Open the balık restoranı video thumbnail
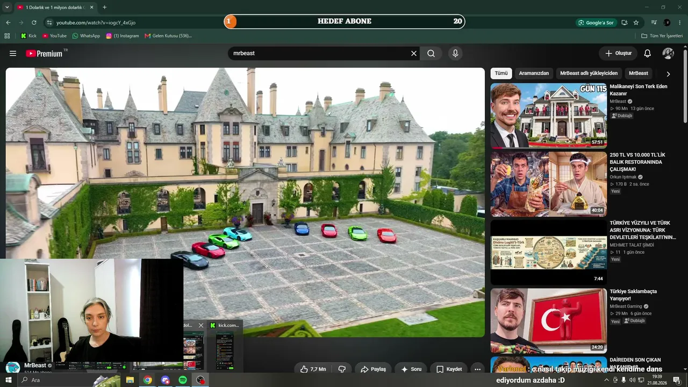The width and height of the screenshot is (688, 387). point(548,184)
